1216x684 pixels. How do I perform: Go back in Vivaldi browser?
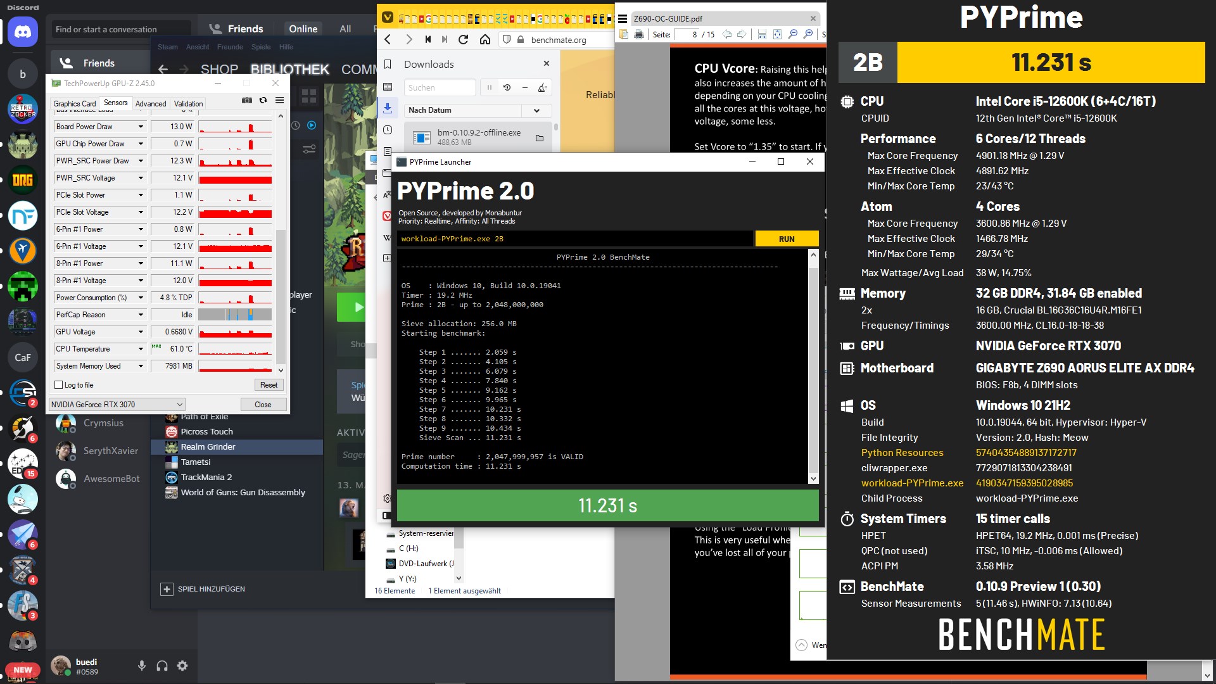(x=388, y=39)
